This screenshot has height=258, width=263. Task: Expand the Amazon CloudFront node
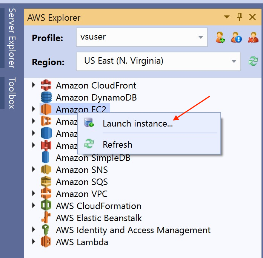pyautogui.click(x=33, y=85)
